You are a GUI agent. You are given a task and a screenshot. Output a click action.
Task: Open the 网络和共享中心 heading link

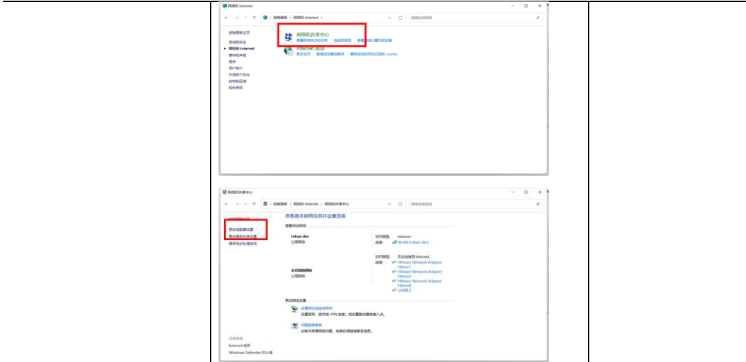pos(313,35)
